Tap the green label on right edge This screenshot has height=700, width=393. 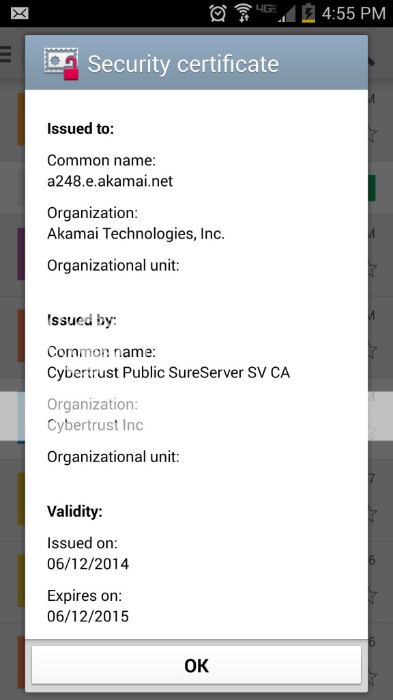(372, 188)
